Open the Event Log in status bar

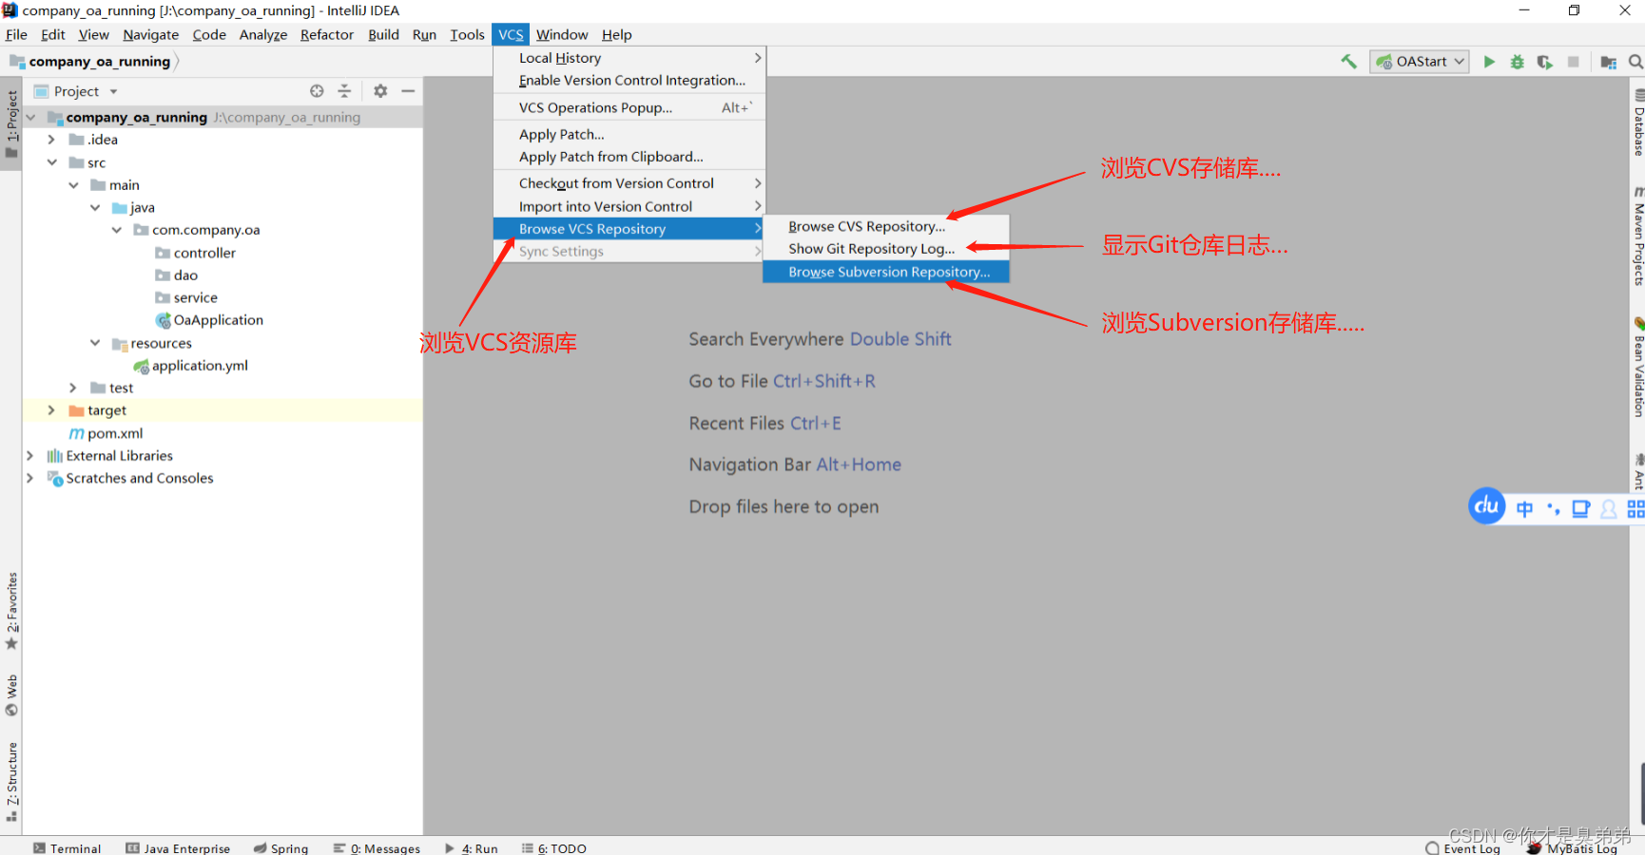[x=1462, y=848]
